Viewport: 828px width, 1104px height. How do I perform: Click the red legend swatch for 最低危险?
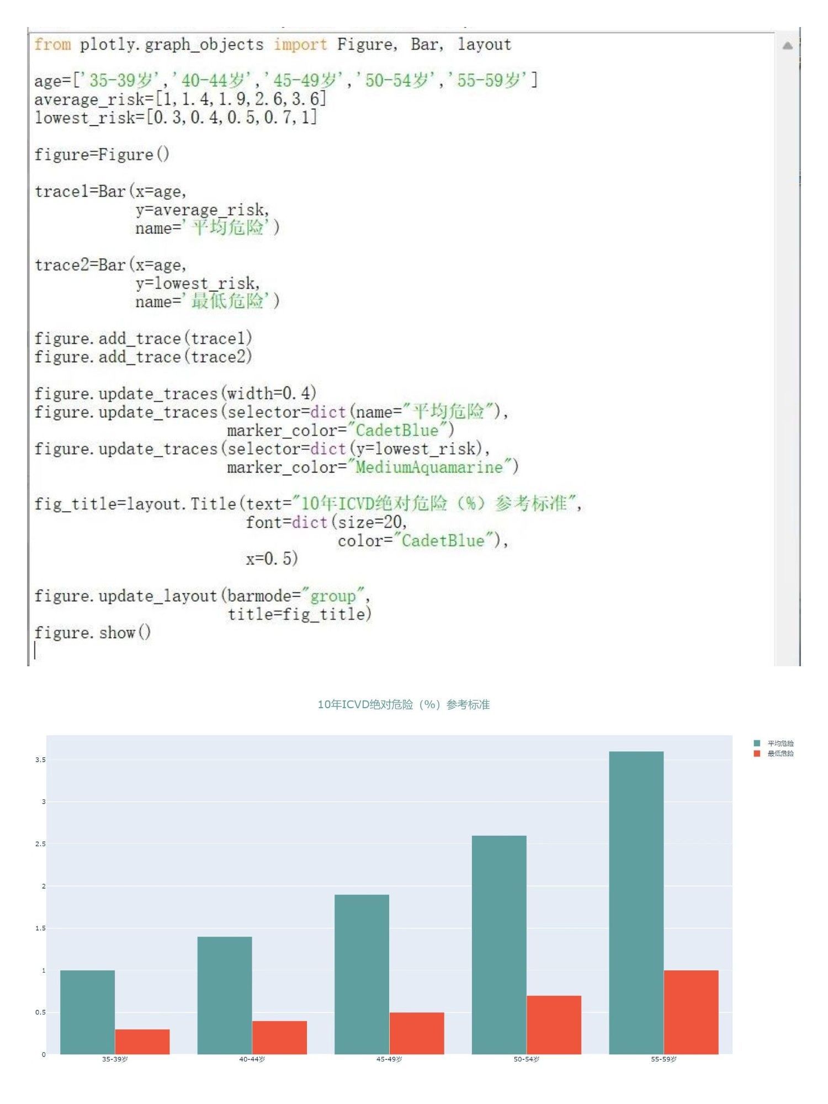pos(757,753)
